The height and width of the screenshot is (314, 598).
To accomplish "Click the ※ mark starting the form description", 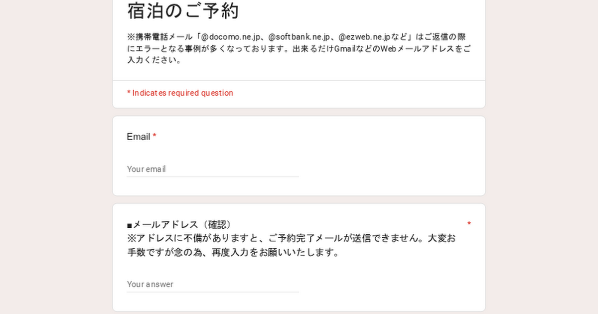I will (131, 37).
